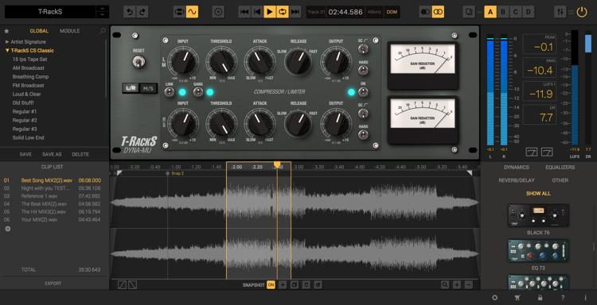Image resolution: width=597 pixels, height=305 pixels.
Task: Open the preset search magnifier icon
Action: [102, 32]
